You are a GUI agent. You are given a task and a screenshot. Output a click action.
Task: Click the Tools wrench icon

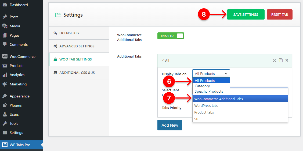point(5,123)
